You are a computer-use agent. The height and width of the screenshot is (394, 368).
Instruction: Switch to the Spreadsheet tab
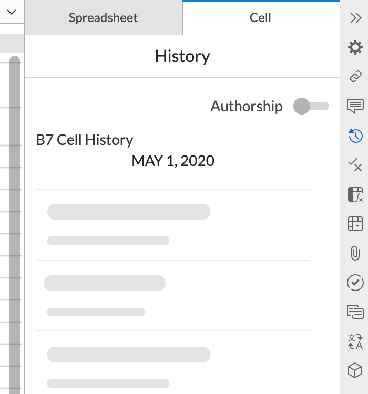103,18
